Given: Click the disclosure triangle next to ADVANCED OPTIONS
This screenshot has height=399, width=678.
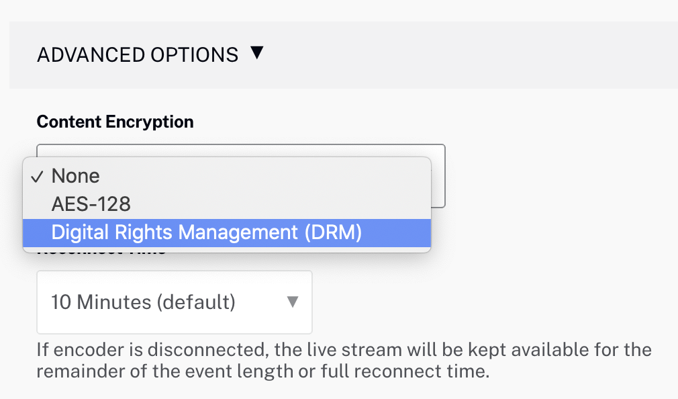Looking at the screenshot, I should point(258,54).
